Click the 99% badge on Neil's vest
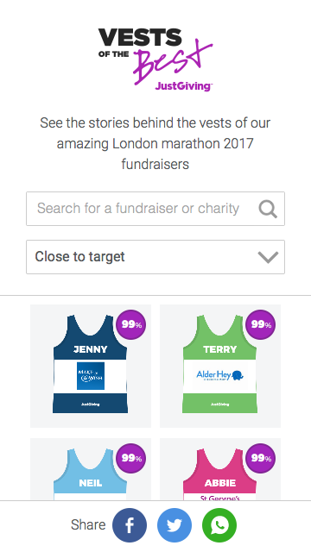 click(x=131, y=458)
